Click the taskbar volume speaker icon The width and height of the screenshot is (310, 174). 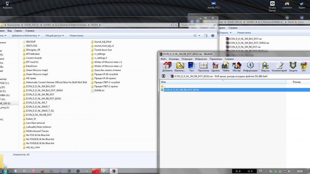pyautogui.click(x=289, y=171)
